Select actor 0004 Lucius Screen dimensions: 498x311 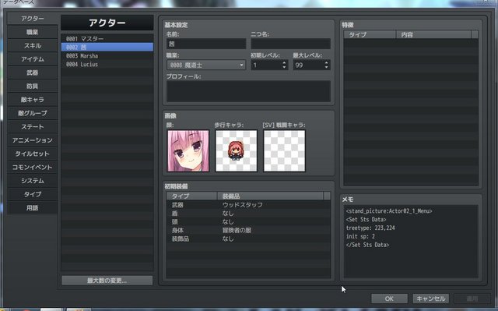tap(107, 64)
